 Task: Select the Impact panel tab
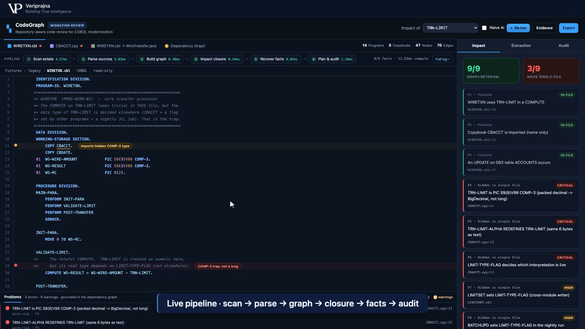478,46
